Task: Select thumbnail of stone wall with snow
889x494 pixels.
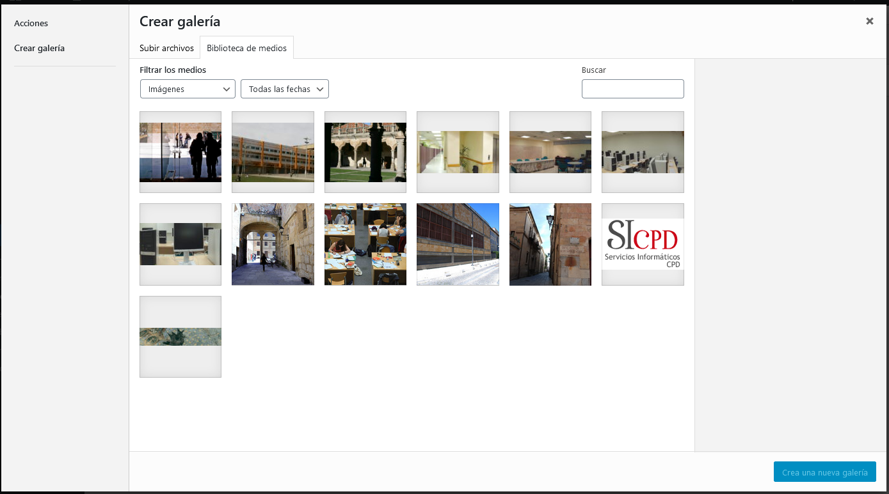Action: (x=458, y=244)
